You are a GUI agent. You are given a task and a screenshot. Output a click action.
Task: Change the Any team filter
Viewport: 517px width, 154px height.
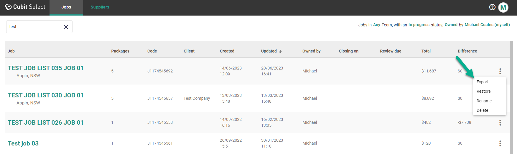click(x=376, y=25)
